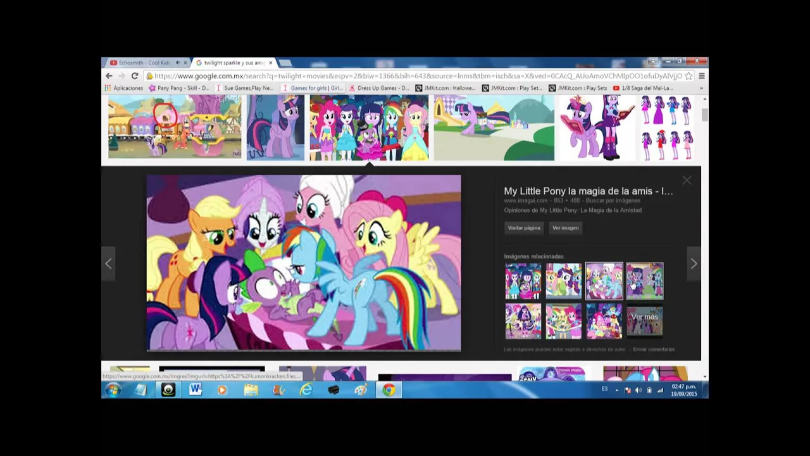Bookmark the page with the star icon
Screen dimensions: 810x456
point(688,76)
